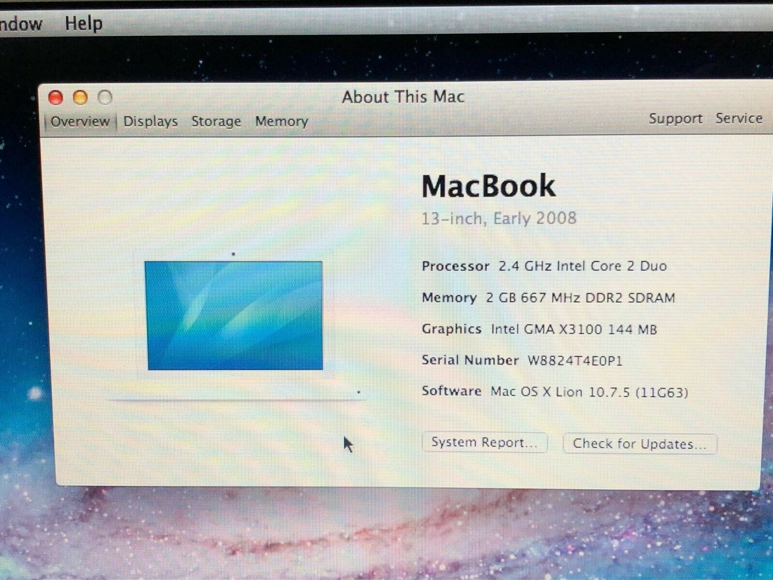Click the Software label
The image size is (773, 580).
[x=452, y=391]
